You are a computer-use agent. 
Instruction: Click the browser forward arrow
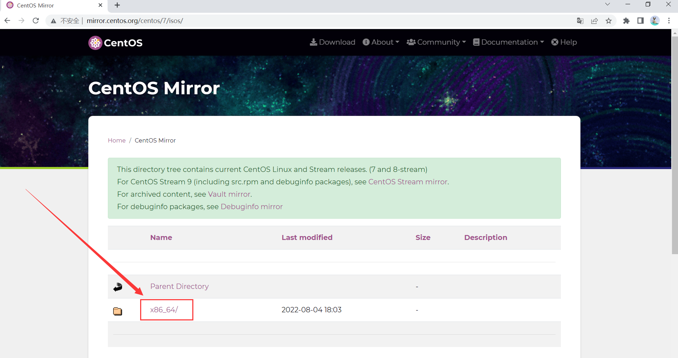(x=22, y=21)
